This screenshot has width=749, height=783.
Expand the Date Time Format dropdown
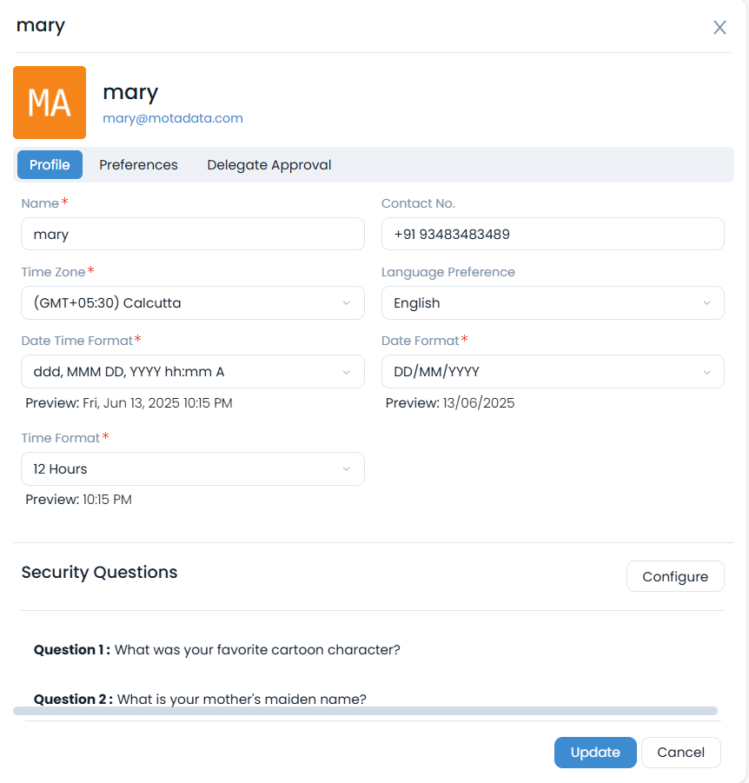click(193, 371)
